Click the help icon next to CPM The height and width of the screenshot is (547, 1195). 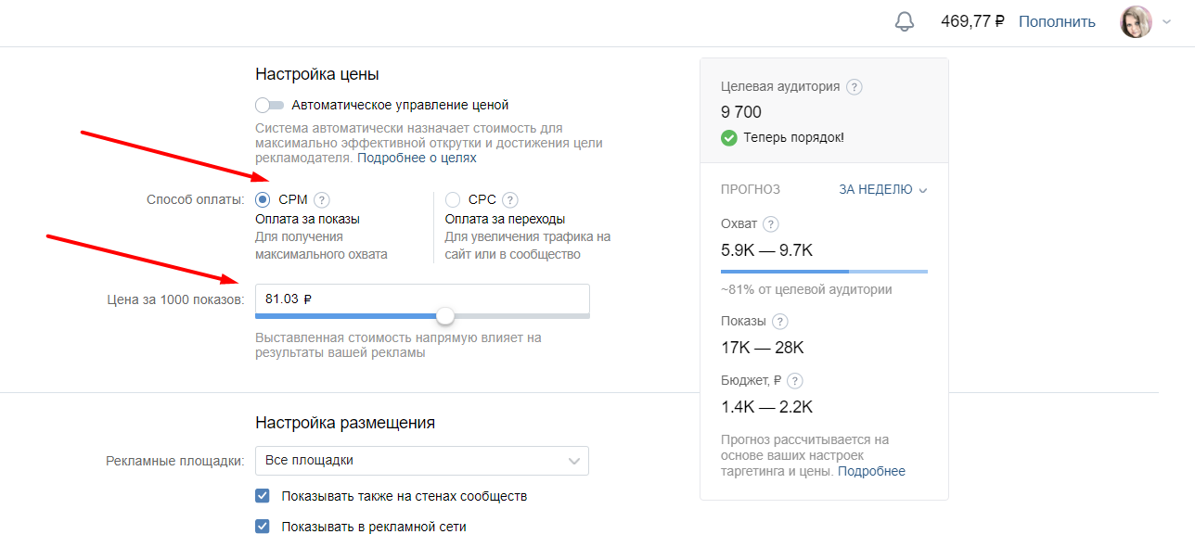click(x=322, y=198)
